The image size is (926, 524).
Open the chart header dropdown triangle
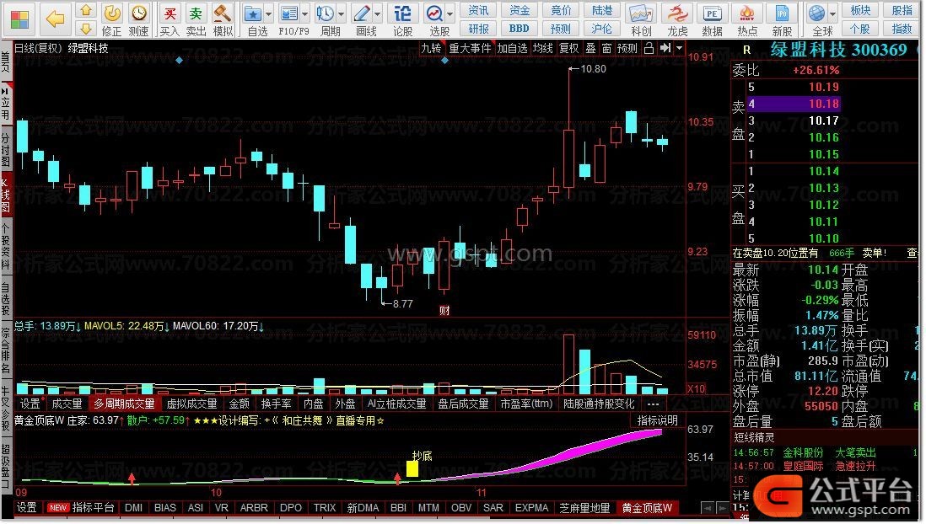point(679,48)
